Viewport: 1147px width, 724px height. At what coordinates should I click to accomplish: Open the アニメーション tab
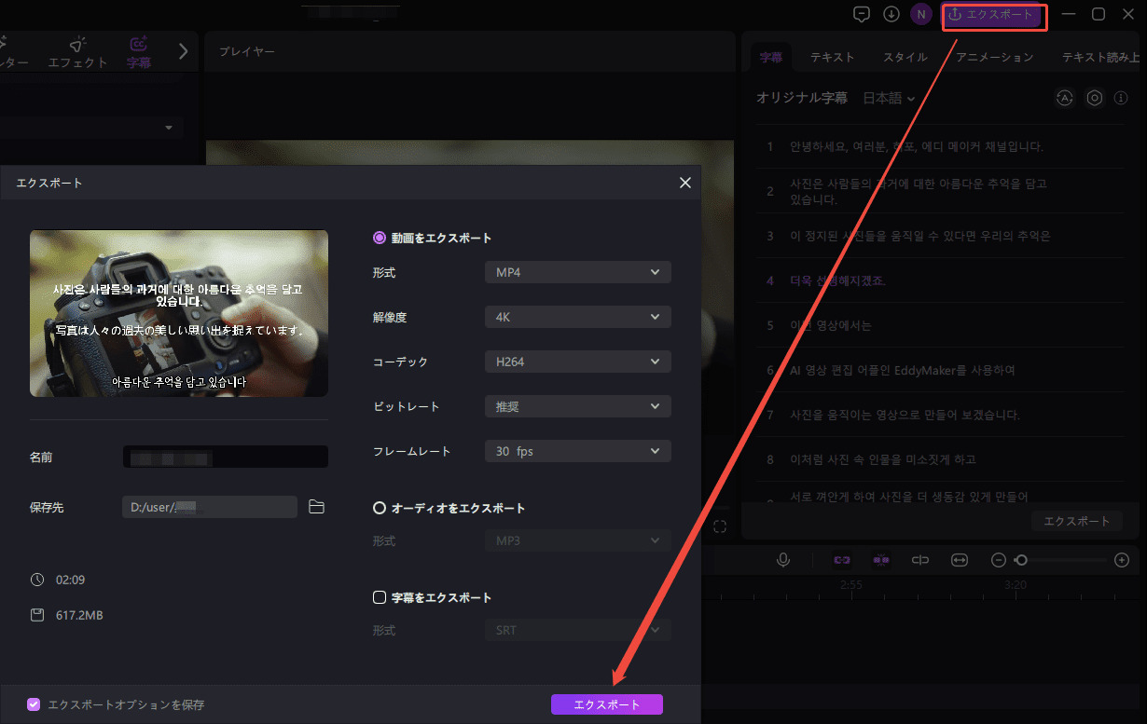pos(993,56)
